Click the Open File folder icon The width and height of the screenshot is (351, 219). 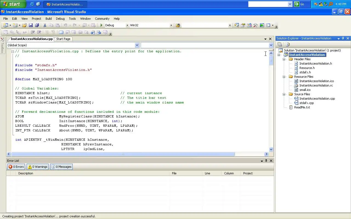click(x=24, y=25)
